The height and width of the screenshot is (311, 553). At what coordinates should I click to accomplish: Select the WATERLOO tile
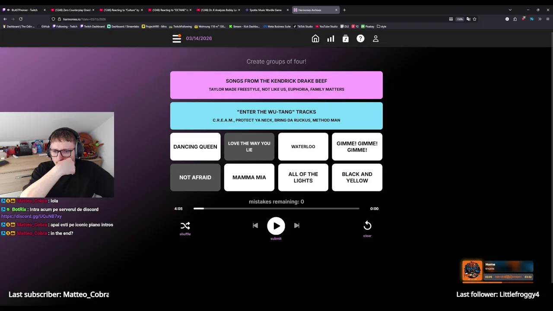pyautogui.click(x=303, y=147)
